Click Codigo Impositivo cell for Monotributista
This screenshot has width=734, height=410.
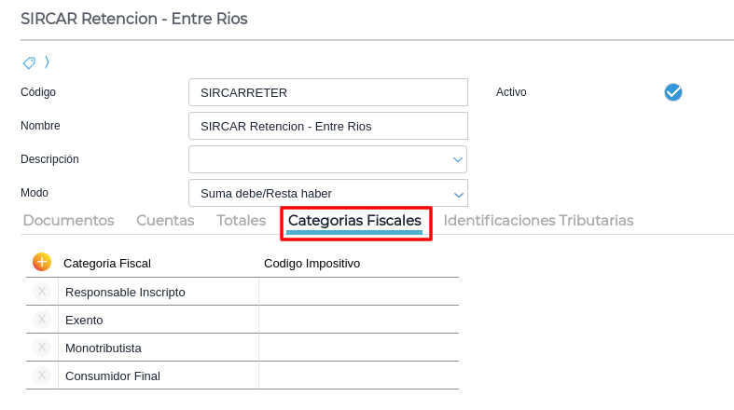click(x=358, y=348)
